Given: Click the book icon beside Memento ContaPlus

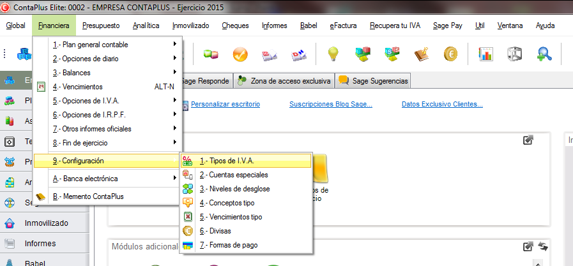Looking at the screenshot, I should pos(41,196).
